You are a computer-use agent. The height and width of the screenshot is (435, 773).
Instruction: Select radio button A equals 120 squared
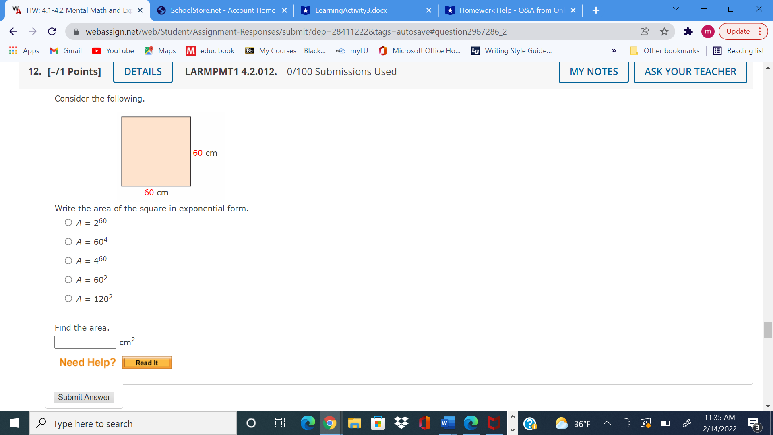point(67,298)
